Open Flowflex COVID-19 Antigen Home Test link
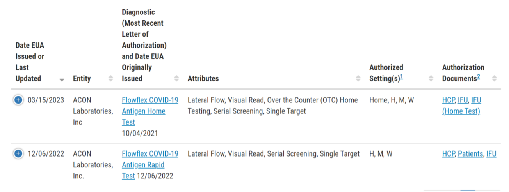Viewport: 509px width, 192px height. point(150,111)
